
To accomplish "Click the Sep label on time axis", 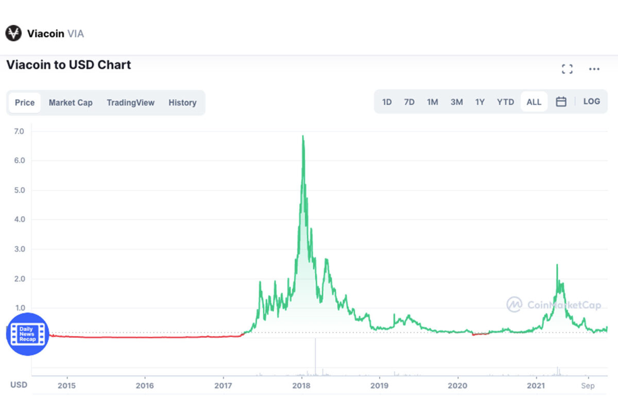I will [588, 385].
